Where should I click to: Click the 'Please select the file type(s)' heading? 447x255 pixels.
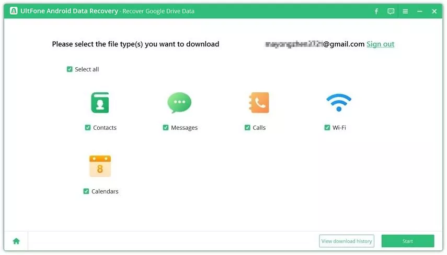coord(136,44)
